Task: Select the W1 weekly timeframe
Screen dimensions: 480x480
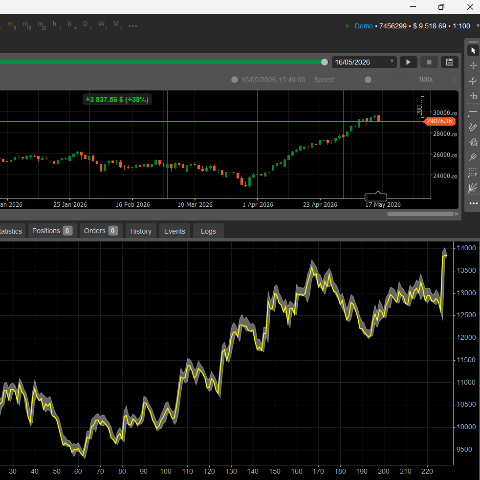Action: click(102, 25)
